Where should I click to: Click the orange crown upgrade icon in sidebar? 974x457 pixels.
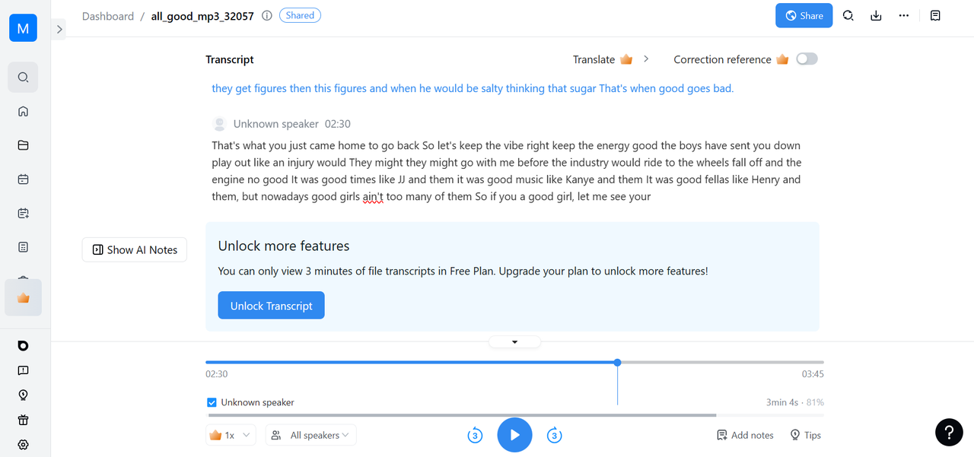23,298
